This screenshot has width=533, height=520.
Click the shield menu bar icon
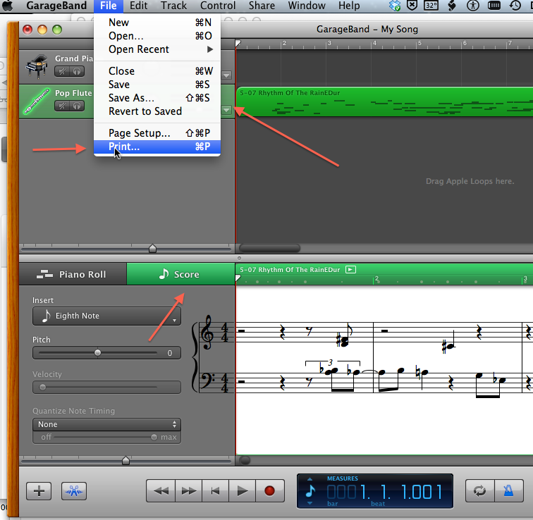tap(412, 6)
